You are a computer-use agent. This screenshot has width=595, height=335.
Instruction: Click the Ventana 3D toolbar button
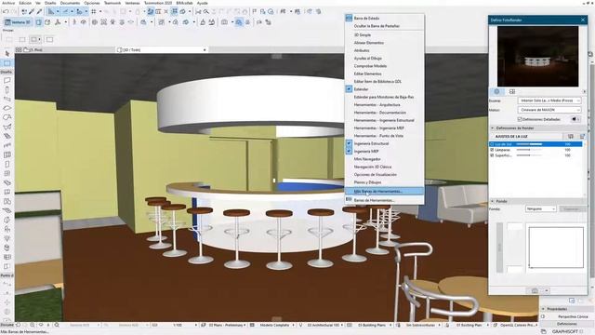coord(18,22)
